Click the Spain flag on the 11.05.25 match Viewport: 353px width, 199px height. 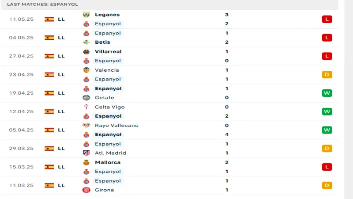pos(49,19)
